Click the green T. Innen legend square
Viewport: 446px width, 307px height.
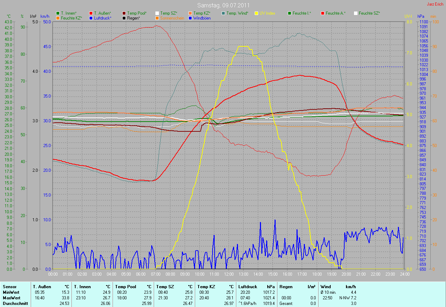[58, 13]
